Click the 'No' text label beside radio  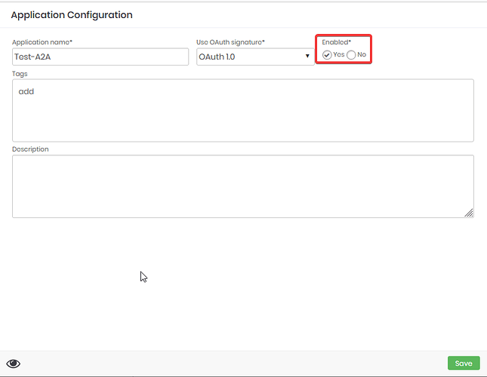pyautogui.click(x=362, y=54)
